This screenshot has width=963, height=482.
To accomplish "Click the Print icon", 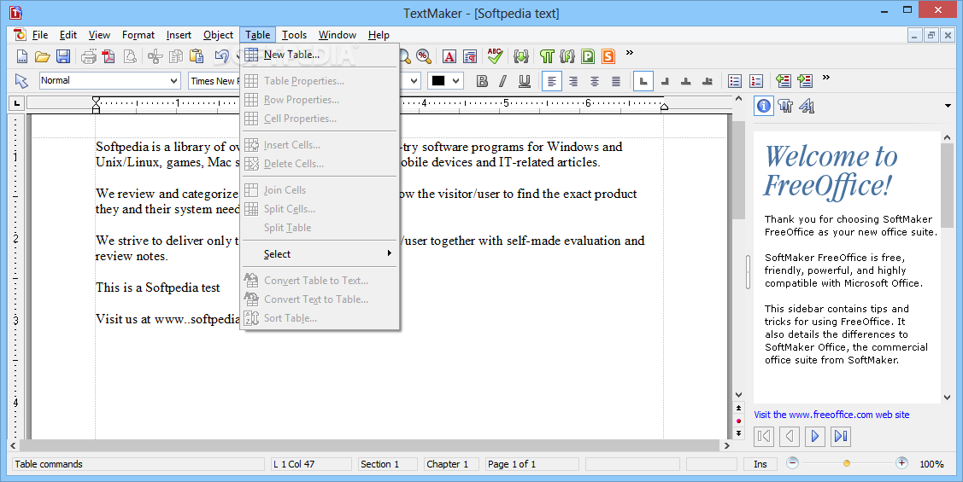I will pyautogui.click(x=89, y=57).
